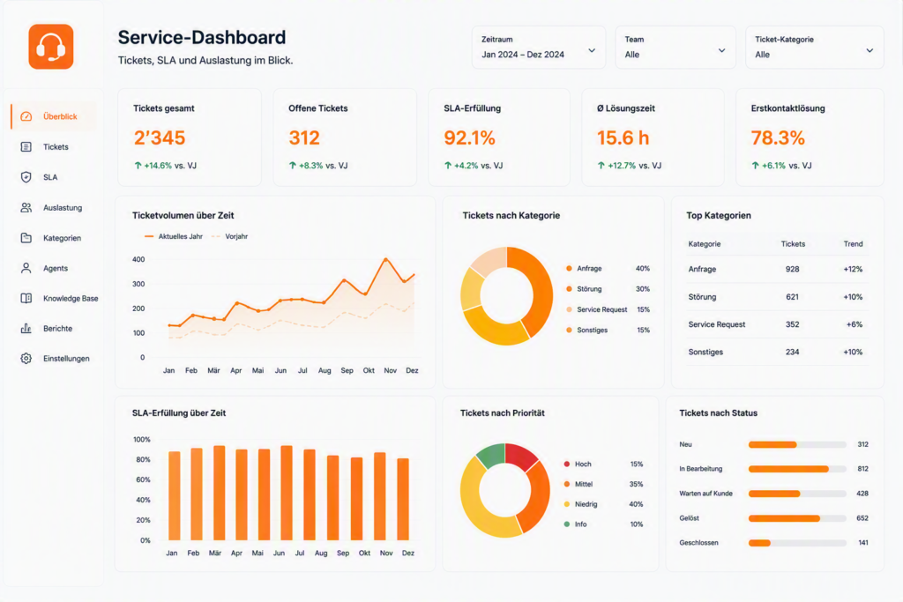Toggle Aktuelles Jahr legend series
Image resolution: width=903 pixels, height=602 pixels.
(174, 236)
